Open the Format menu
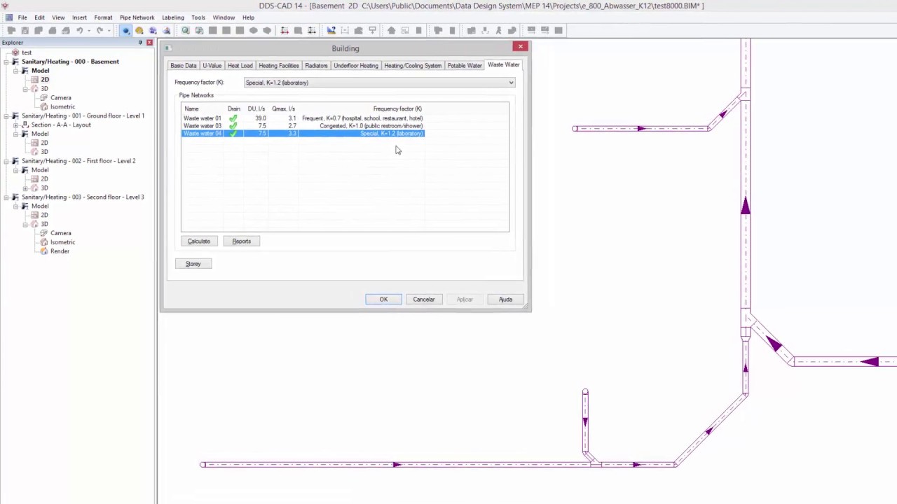This screenshot has width=897, height=504. (x=103, y=17)
